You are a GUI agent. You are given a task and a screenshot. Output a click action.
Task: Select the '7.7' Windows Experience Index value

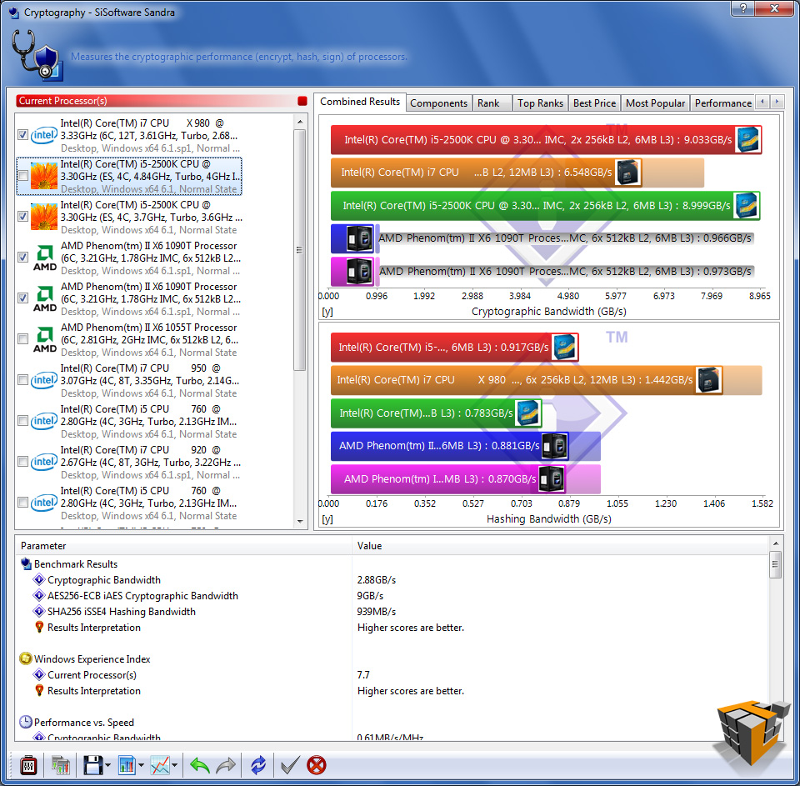pos(363,675)
